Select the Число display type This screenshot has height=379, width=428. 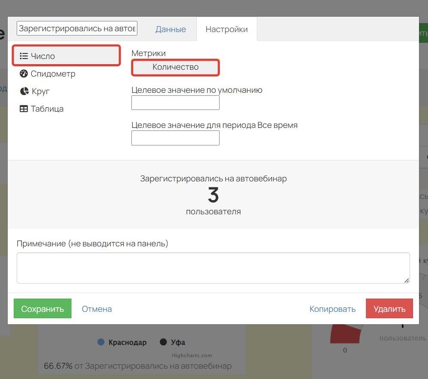[66, 56]
